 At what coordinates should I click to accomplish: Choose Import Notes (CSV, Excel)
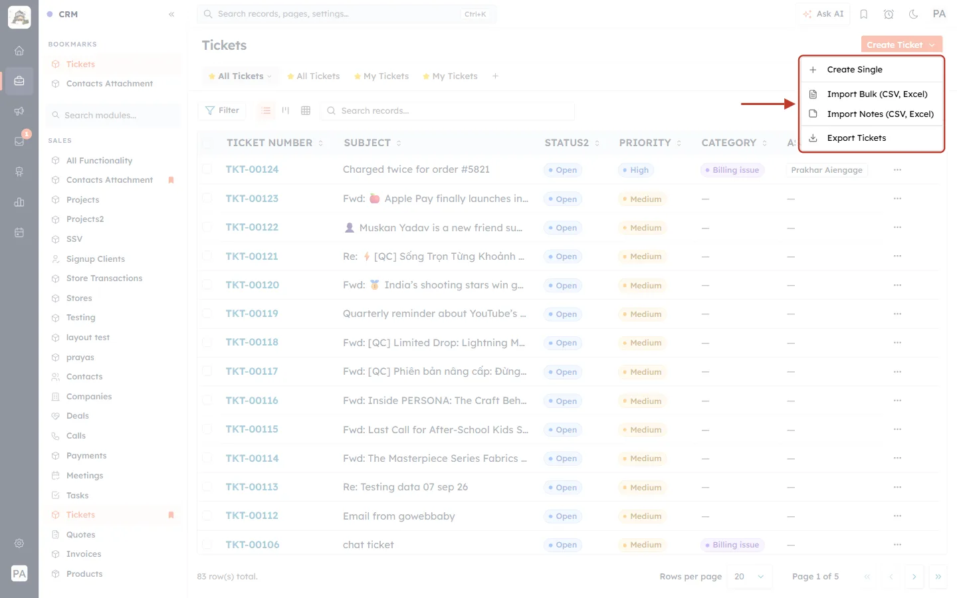[x=871, y=114]
